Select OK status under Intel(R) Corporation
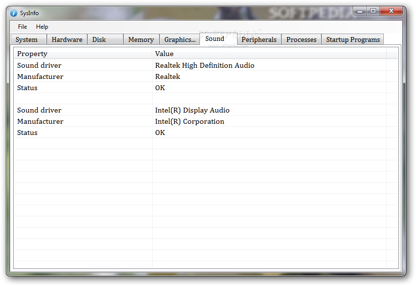Screen dimensions: 416x286 tap(160, 133)
